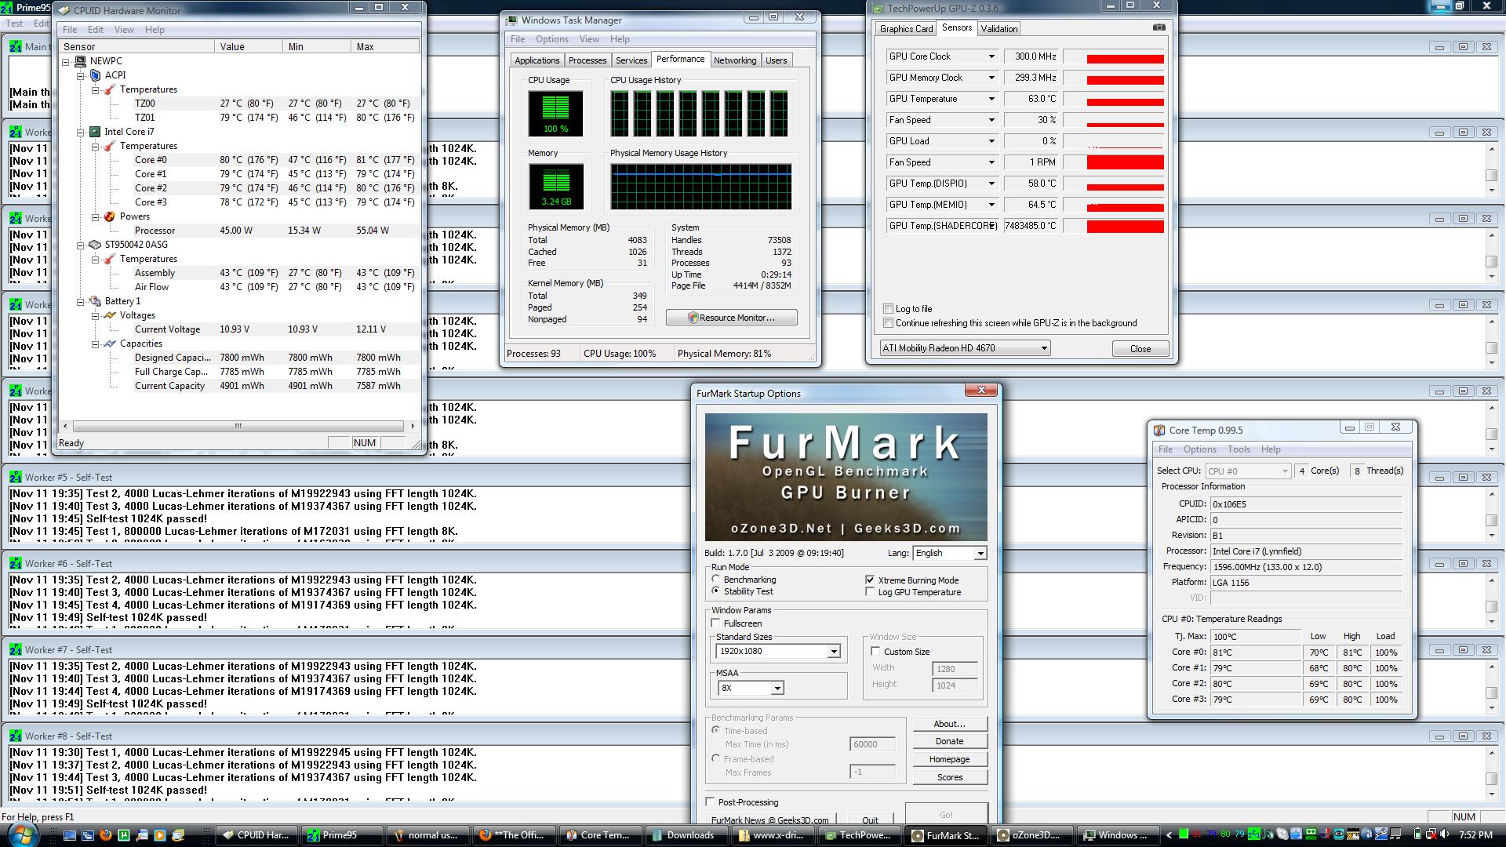Open Standard Sizes 1920x1080 dropdown
This screenshot has height=847, width=1506.
tap(834, 651)
